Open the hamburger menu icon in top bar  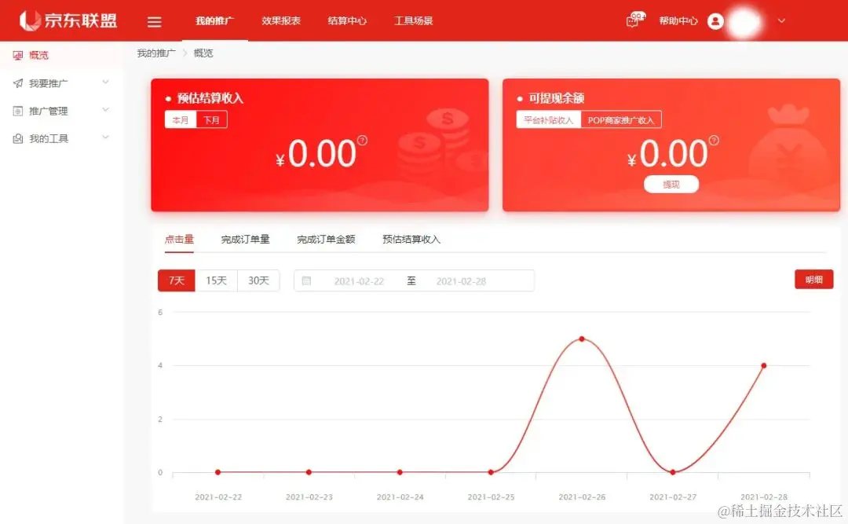[x=154, y=21]
